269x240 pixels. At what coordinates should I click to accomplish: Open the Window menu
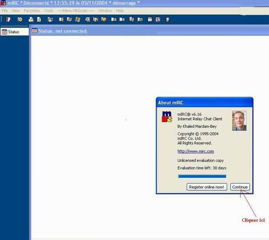tap(105, 11)
